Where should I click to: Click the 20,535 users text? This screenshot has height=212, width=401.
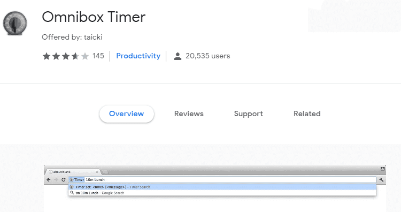click(x=207, y=56)
